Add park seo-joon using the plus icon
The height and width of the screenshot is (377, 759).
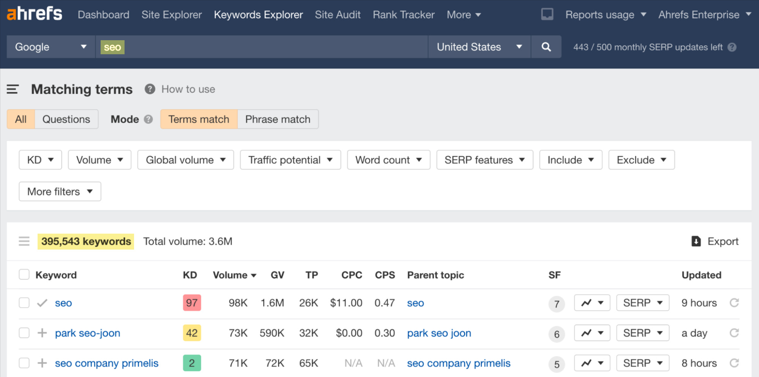point(42,333)
